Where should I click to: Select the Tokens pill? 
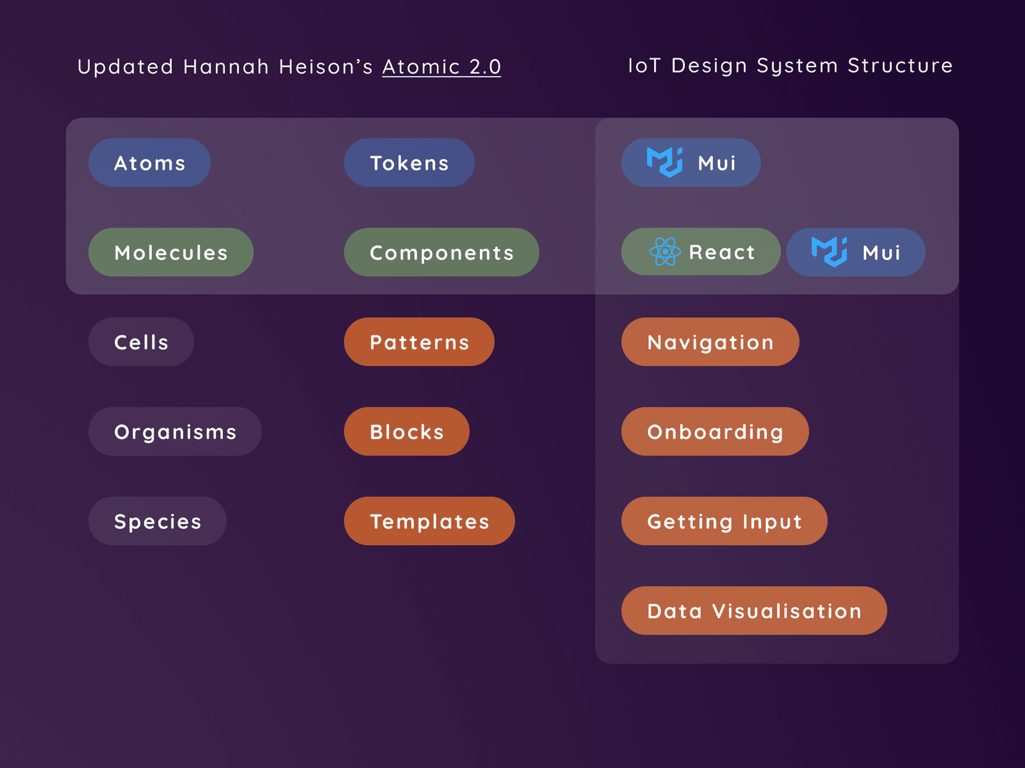(409, 163)
